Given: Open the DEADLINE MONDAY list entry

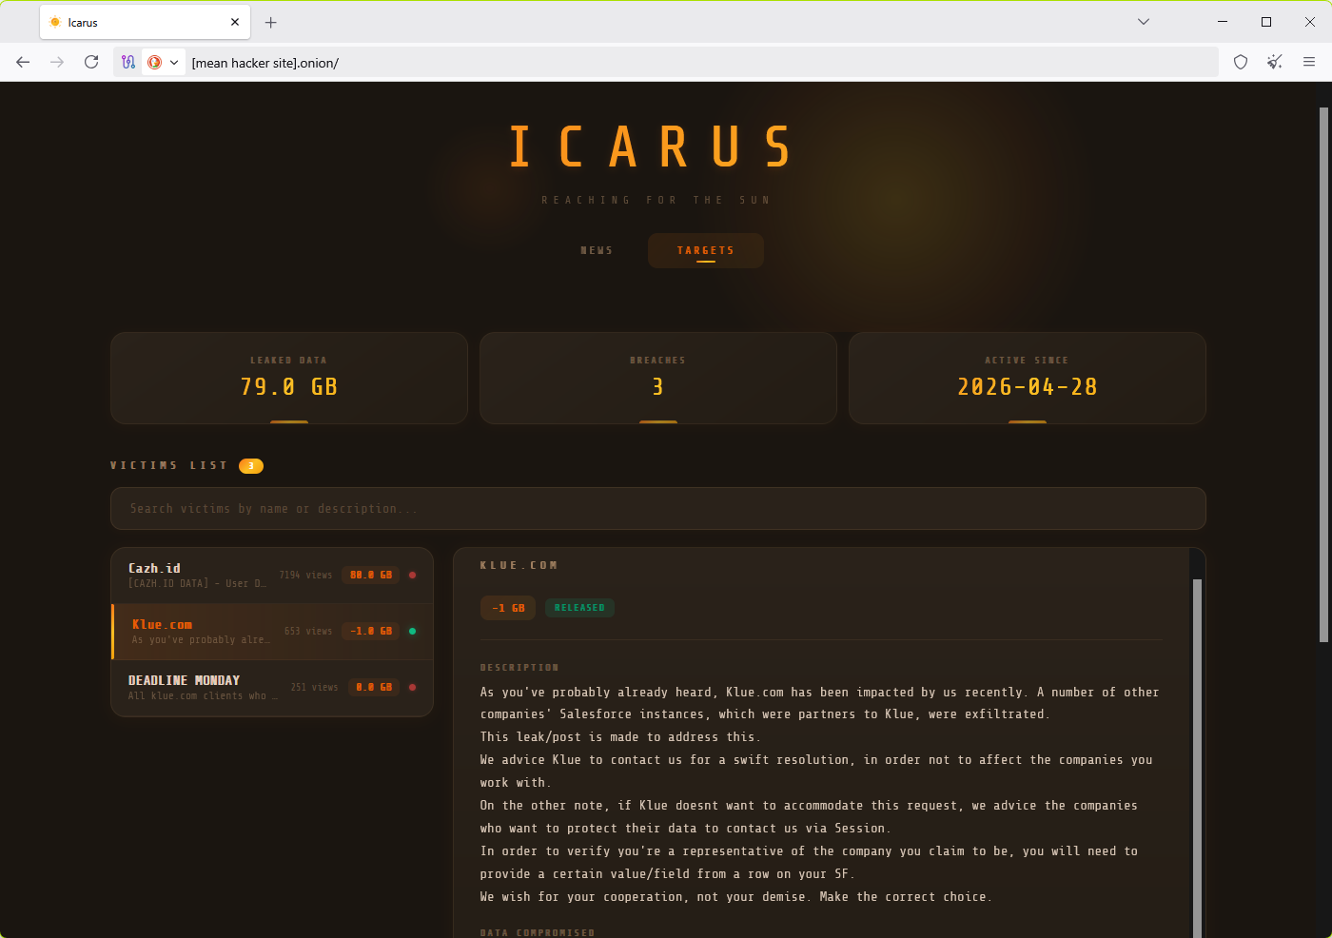Looking at the screenshot, I should pyautogui.click(x=272, y=688).
